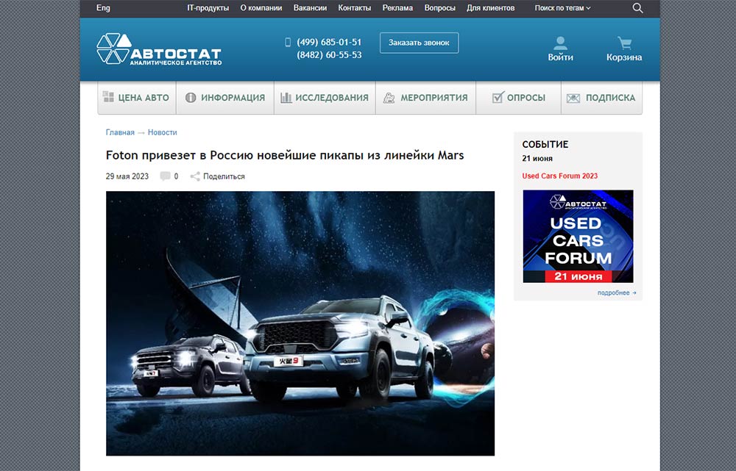Viewport: 736px width, 471px height.
Task: Click phone number (8482) 60-55-53
Action: (x=329, y=55)
